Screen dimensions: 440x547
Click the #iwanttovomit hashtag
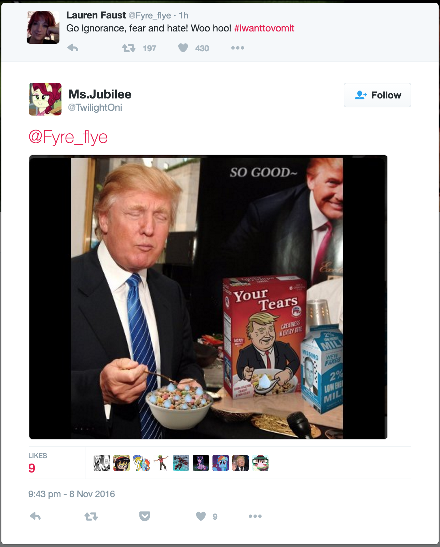coord(264,28)
